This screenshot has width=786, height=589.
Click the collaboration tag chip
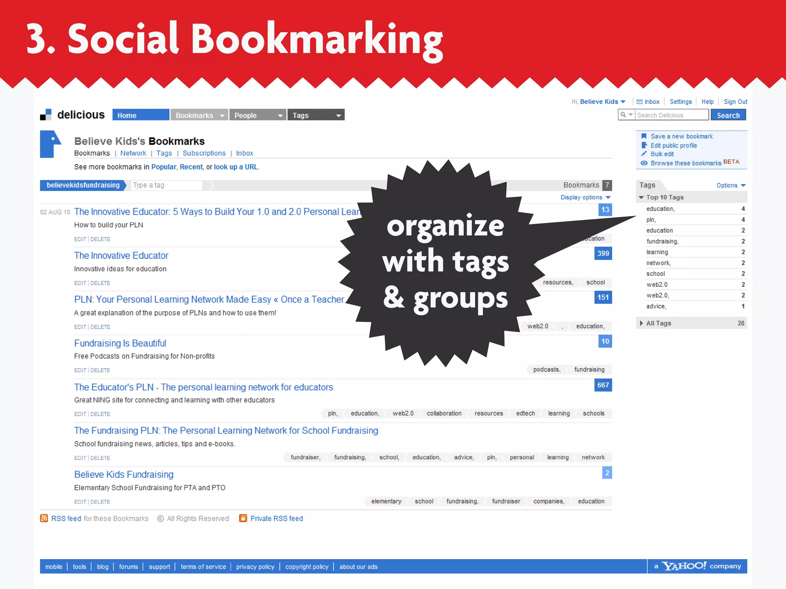point(444,413)
